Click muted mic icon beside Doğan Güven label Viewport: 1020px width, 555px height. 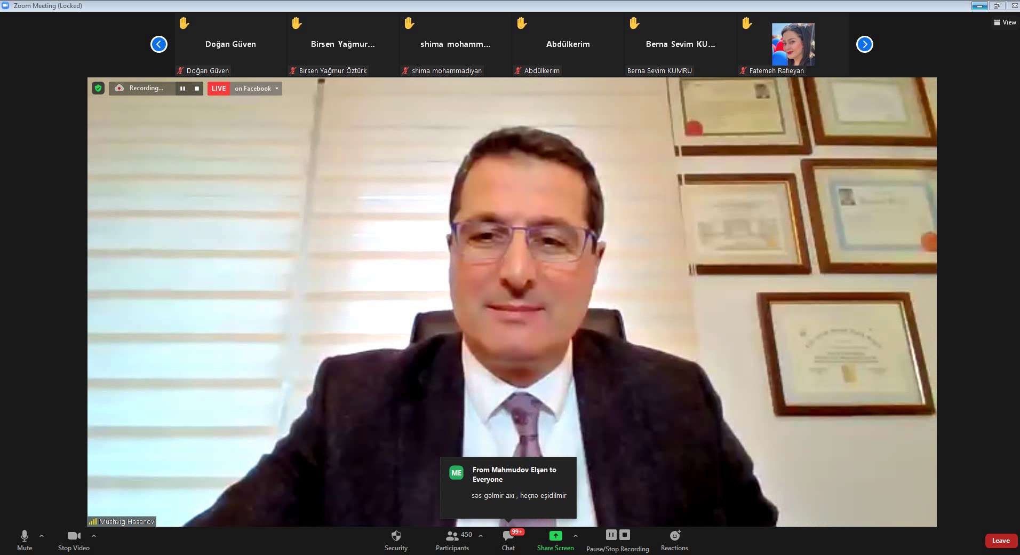(x=180, y=70)
